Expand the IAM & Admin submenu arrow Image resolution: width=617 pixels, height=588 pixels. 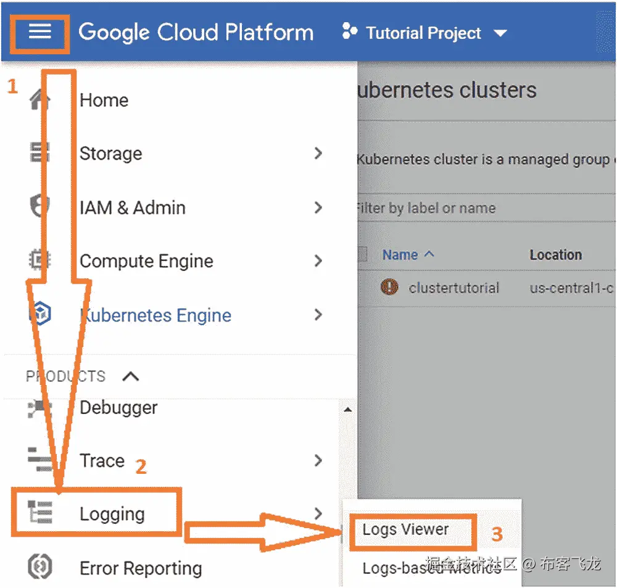pos(318,207)
